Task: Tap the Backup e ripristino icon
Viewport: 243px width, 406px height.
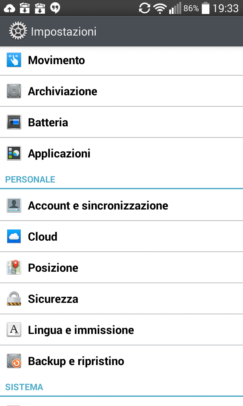Action: 14,361
